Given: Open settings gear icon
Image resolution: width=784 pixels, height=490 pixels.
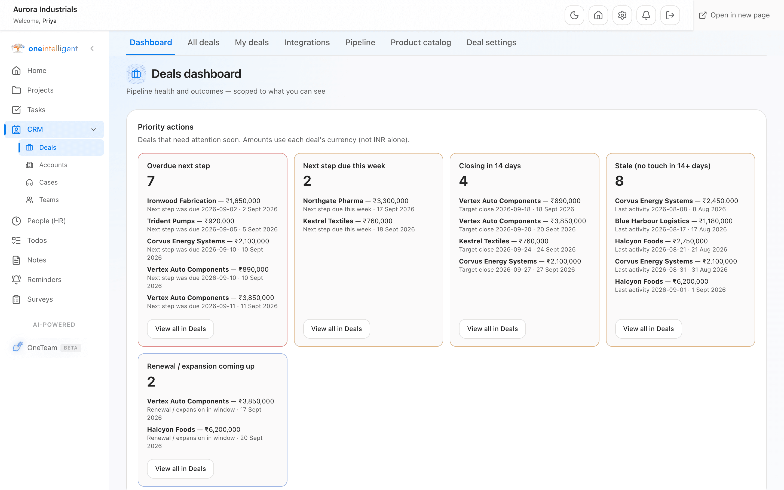Looking at the screenshot, I should (622, 15).
